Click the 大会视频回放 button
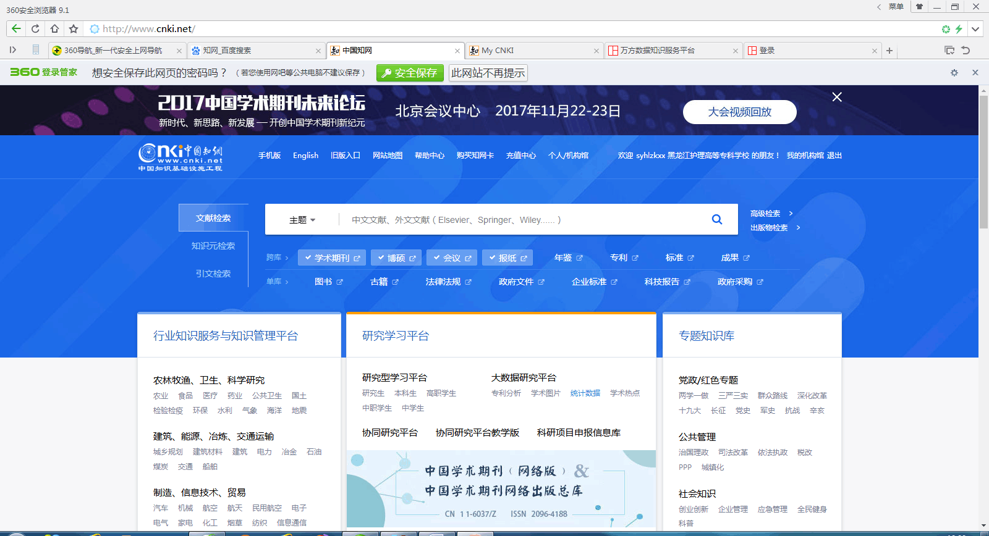Image resolution: width=989 pixels, height=536 pixels. click(740, 112)
